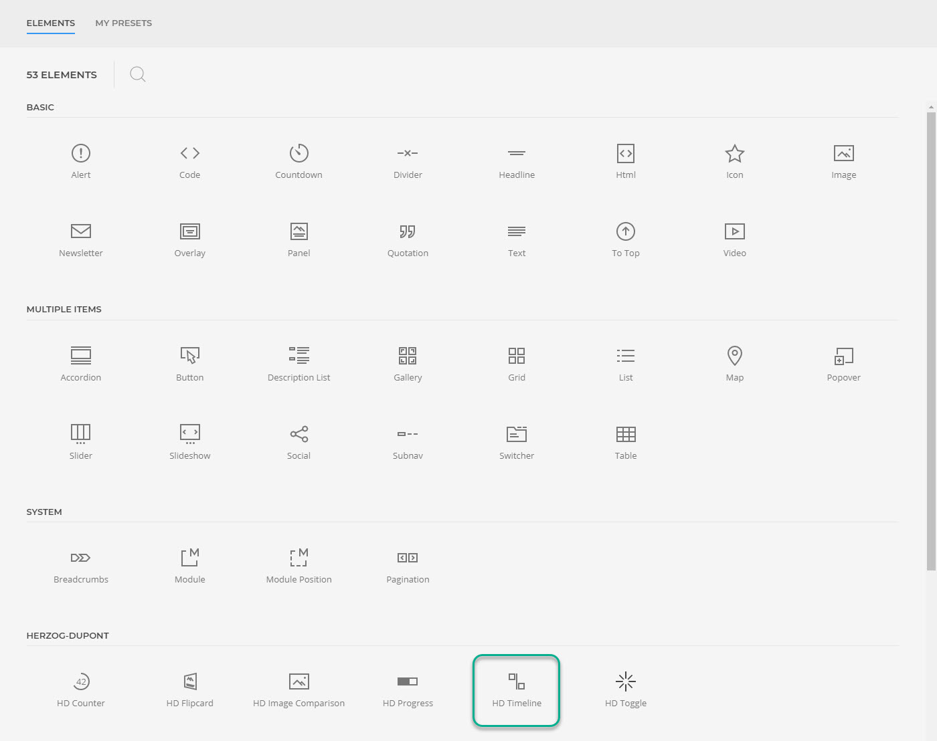Pick the Slideshow element
The height and width of the screenshot is (741, 937).
click(x=189, y=441)
